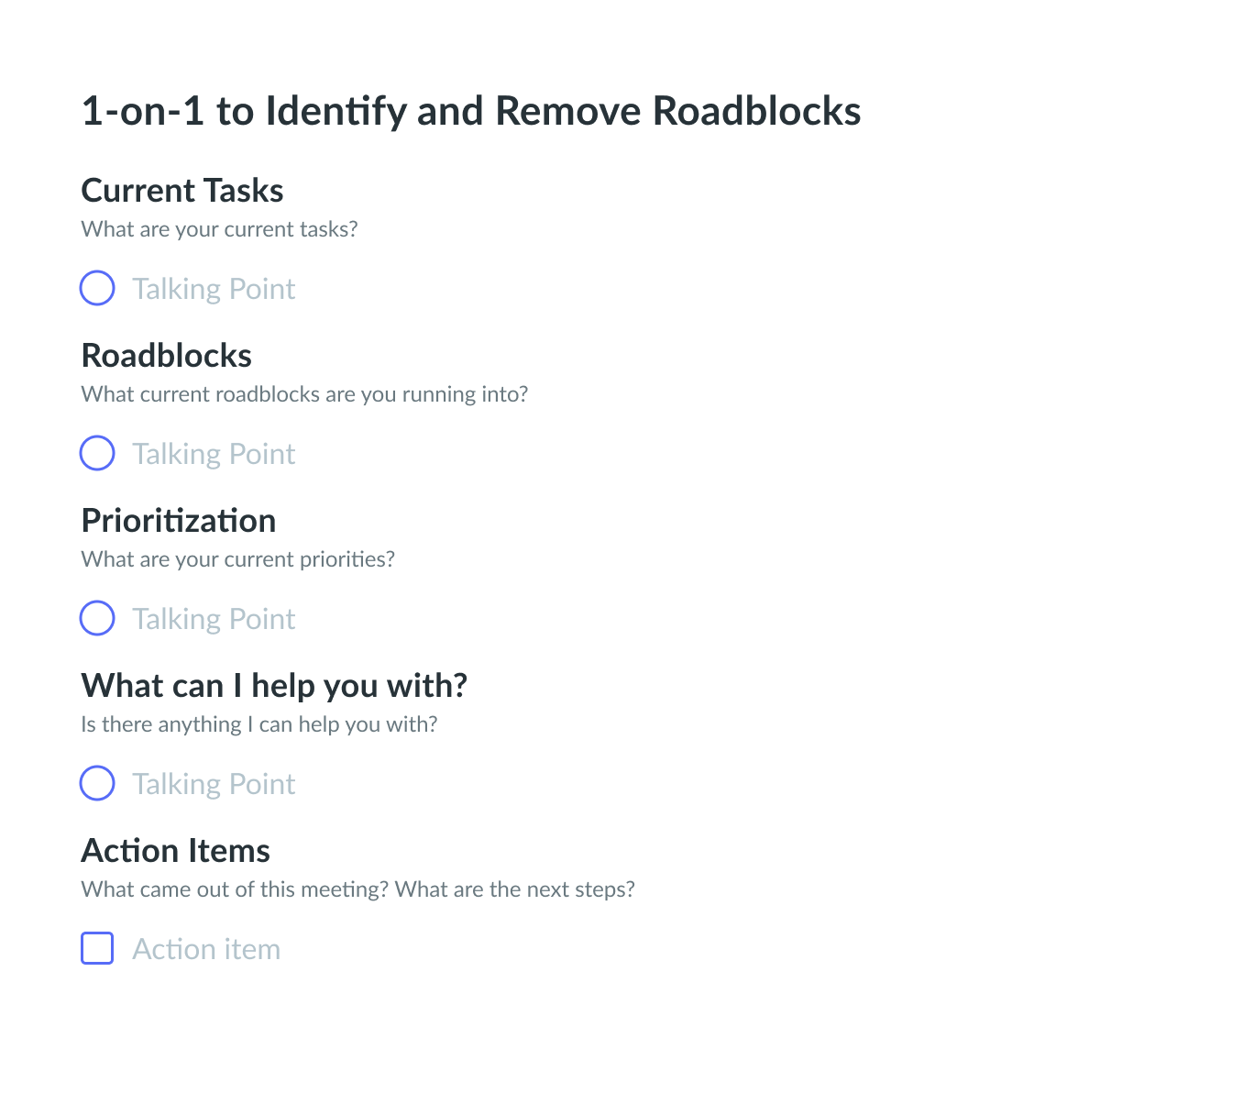Click the Action item placeholder text
1254x1104 pixels.
click(206, 949)
